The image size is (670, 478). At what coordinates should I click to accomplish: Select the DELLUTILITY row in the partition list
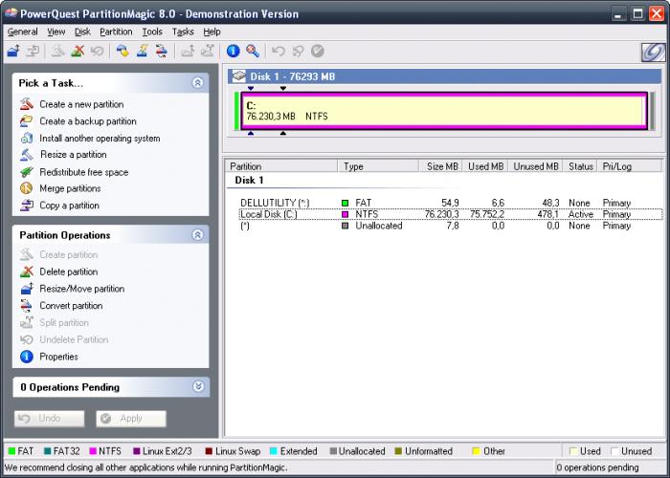tap(275, 203)
